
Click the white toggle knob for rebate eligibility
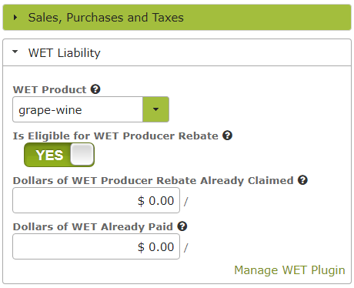[x=82, y=154]
